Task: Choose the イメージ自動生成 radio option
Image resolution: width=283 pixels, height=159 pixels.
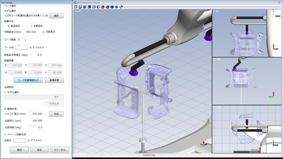Action: coord(5,134)
